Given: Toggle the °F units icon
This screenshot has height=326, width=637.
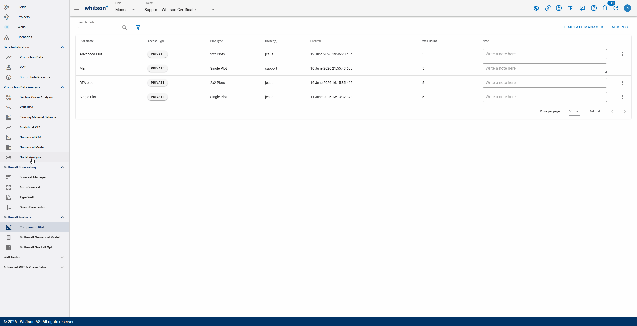Looking at the screenshot, I should (x=570, y=8).
